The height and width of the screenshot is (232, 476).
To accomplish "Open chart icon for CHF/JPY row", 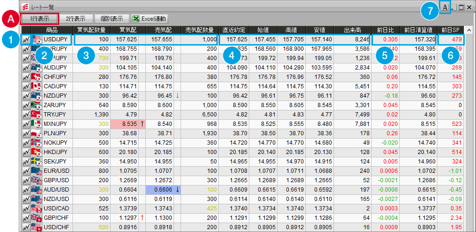I will point(26,77).
